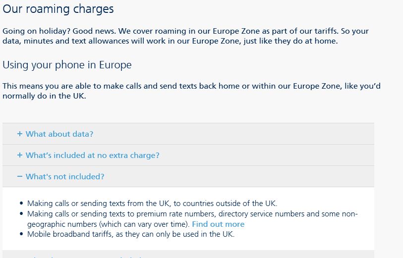Click the paragraph about calls and texts back home

191,91
